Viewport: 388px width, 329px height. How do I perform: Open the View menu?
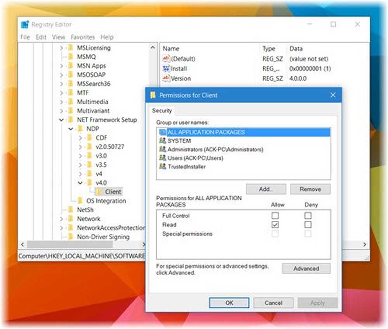coord(59,37)
